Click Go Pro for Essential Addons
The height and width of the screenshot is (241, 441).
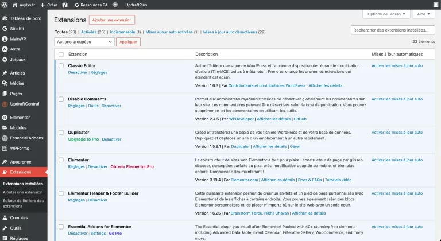[115, 234]
